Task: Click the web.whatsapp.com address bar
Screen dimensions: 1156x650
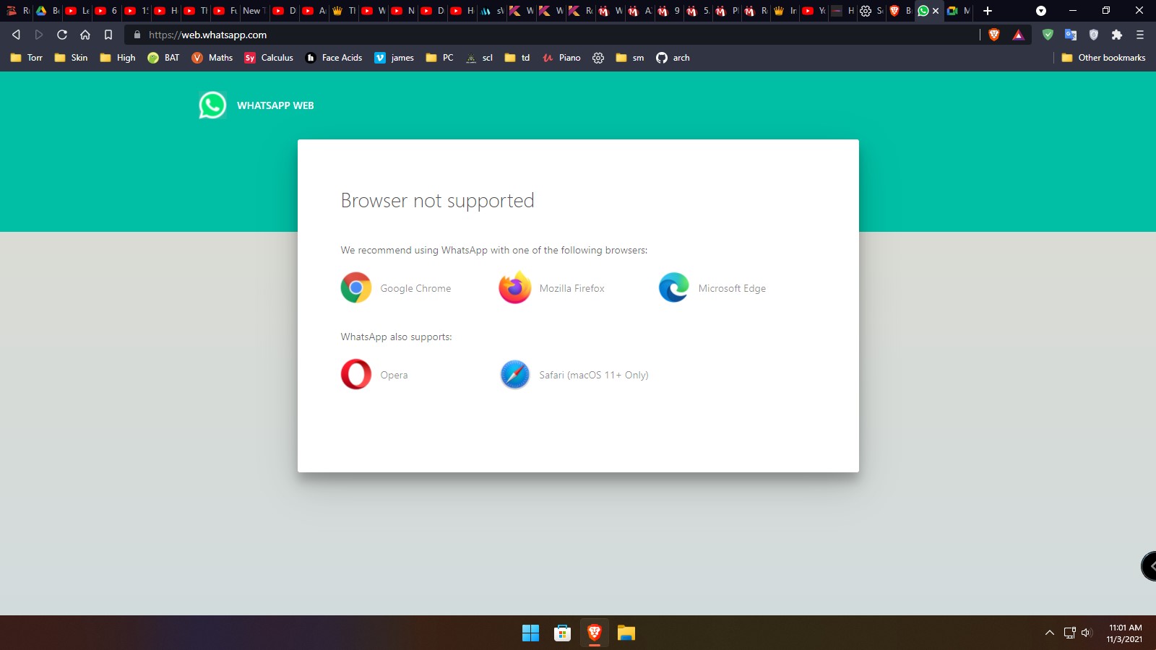Action: point(553,35)
